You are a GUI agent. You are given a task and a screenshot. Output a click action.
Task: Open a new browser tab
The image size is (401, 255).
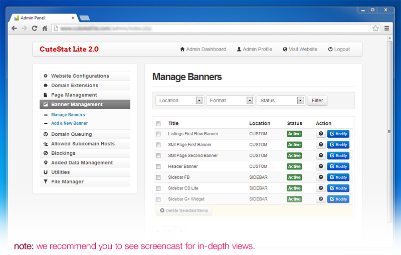[84, 18]
